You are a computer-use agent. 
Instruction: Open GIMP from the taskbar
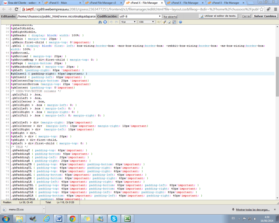[33, 219]
